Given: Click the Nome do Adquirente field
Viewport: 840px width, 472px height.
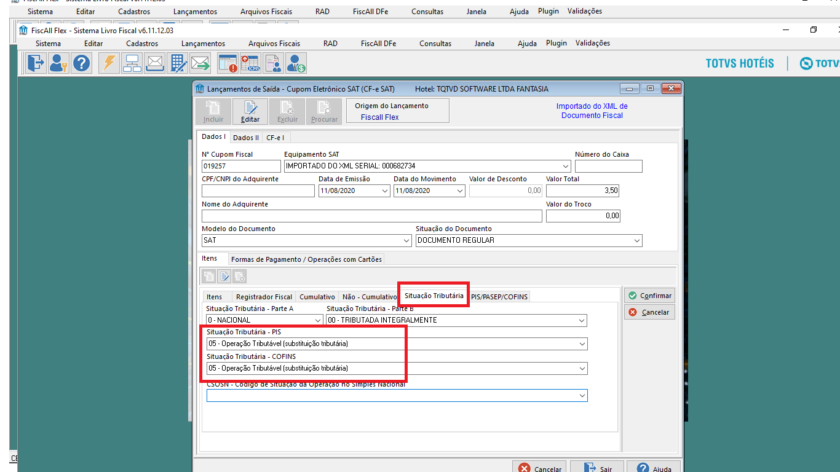Looking at the screenshot, I should 372,216.
